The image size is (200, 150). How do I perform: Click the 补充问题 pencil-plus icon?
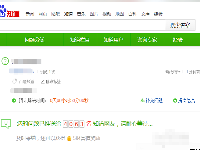pyautogui.click(x=143, y=100)
